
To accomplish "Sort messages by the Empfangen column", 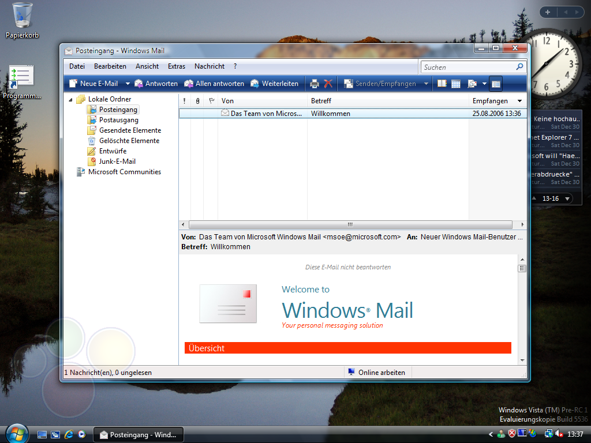I will (498, 101).
